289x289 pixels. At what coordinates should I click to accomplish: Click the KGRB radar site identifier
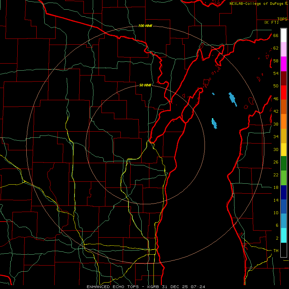tap(154, 287)
